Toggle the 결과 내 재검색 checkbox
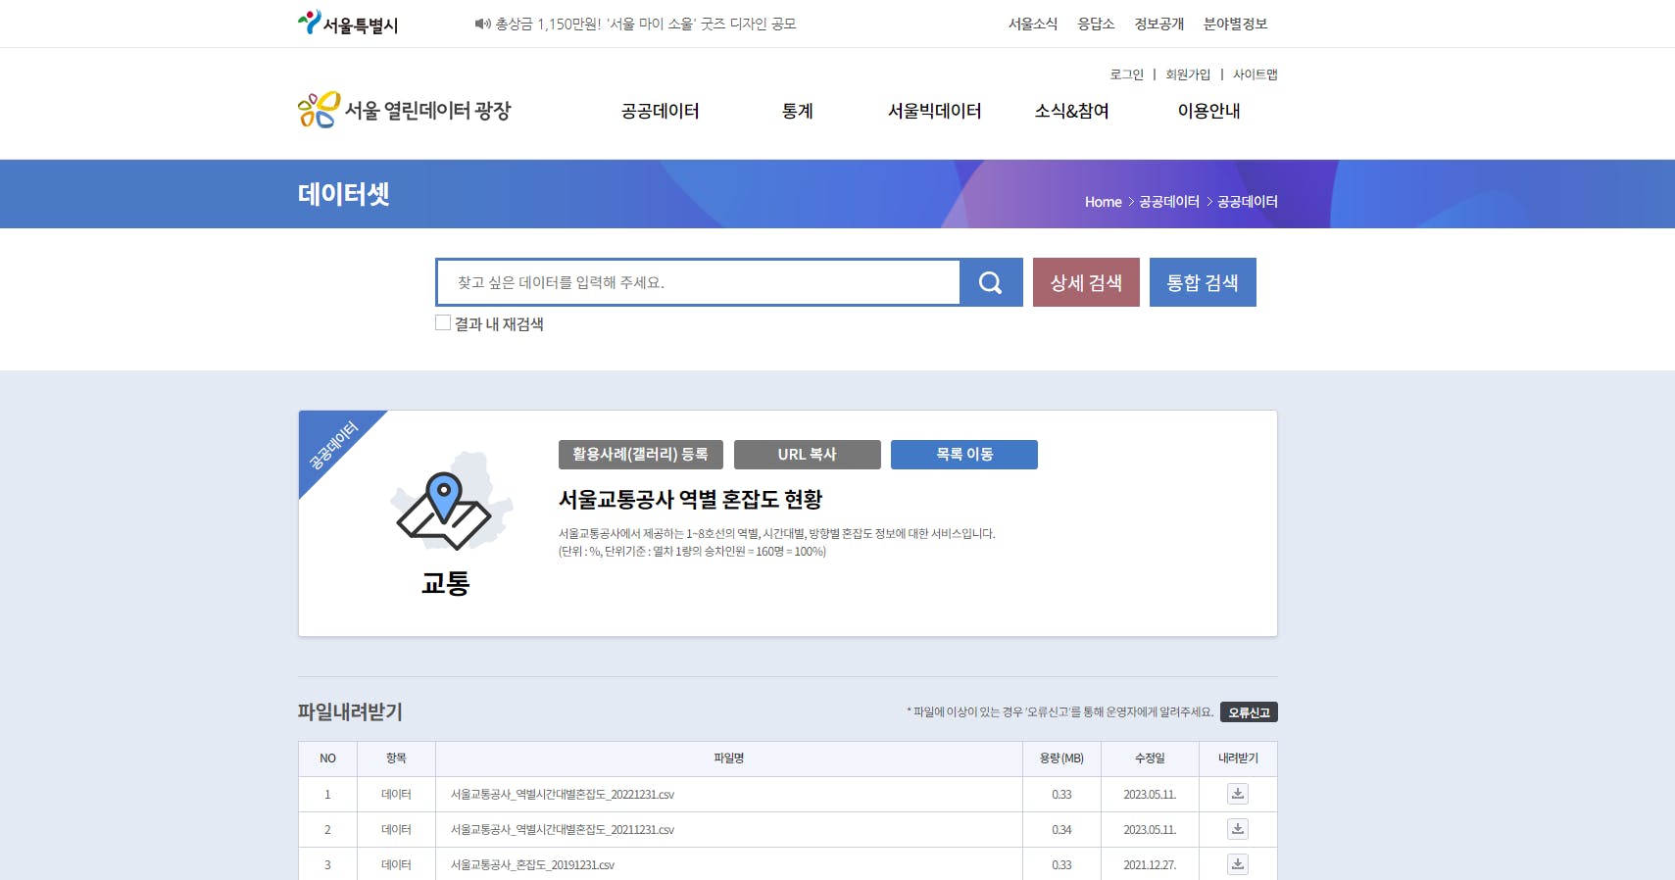 click(443, 322)
